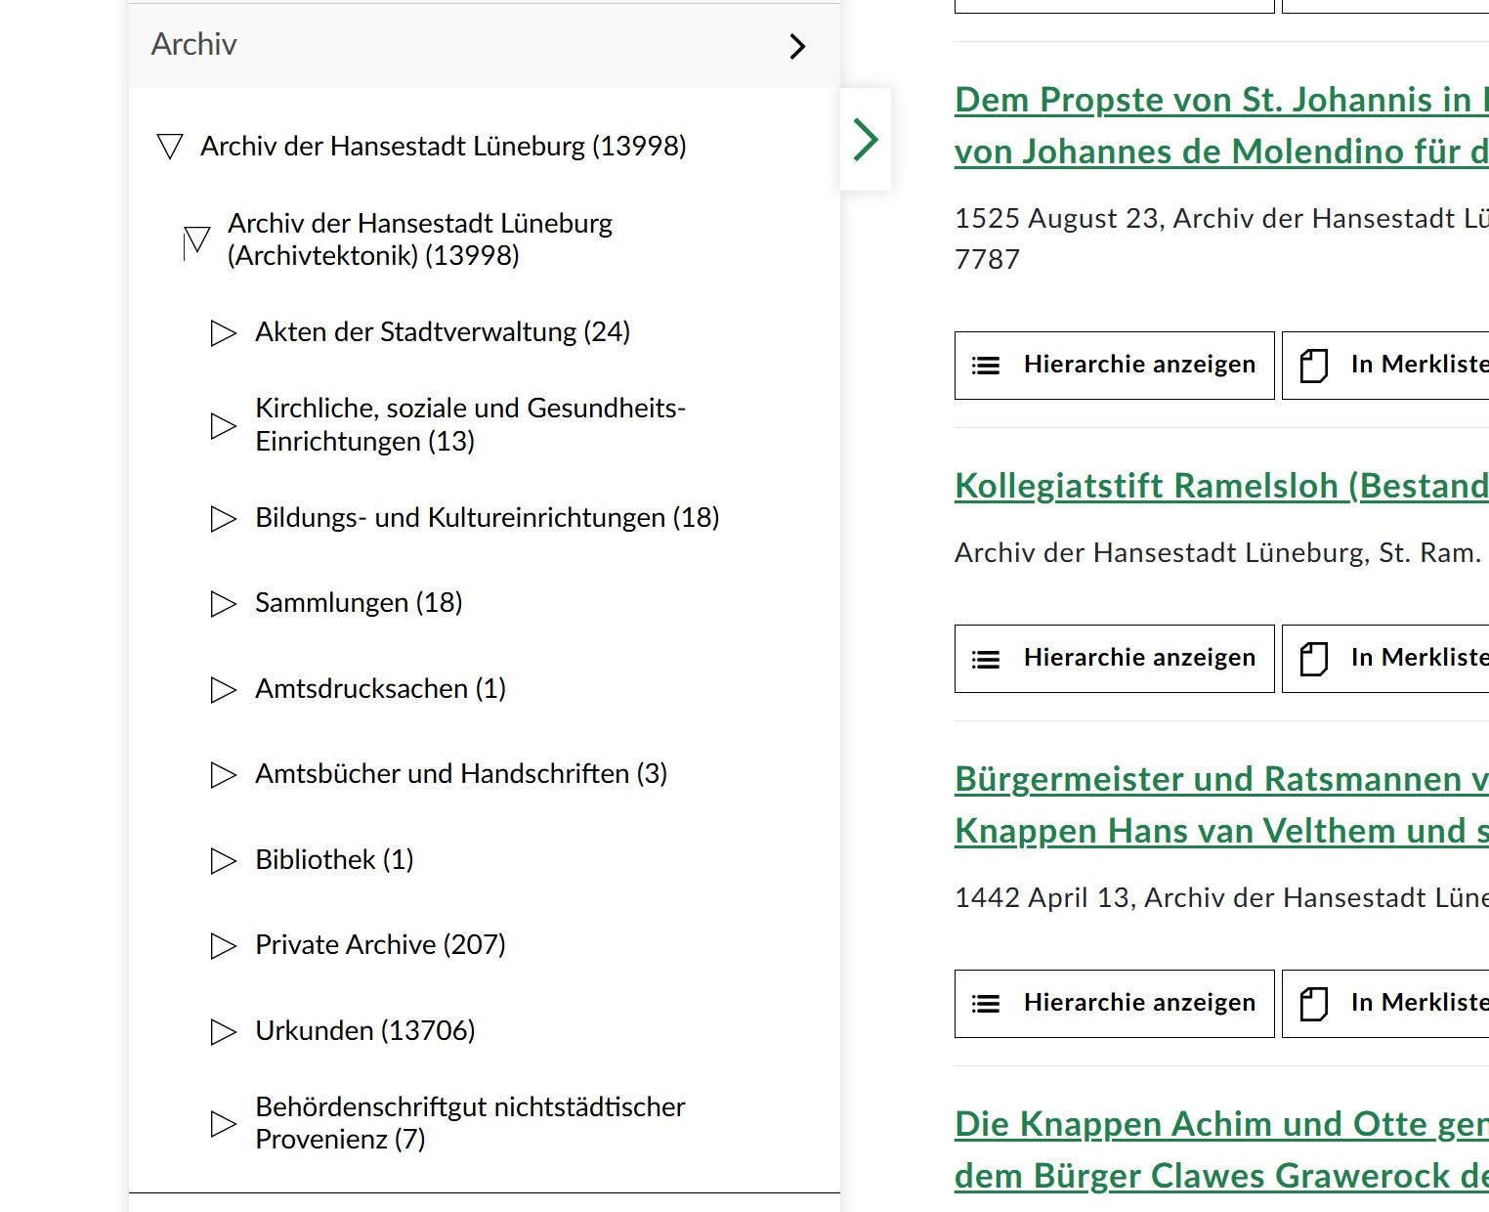Expand the Akten der Stadtverwaltung triangle
Screen dimensions: 1489x1212
[x=223, y=333]
